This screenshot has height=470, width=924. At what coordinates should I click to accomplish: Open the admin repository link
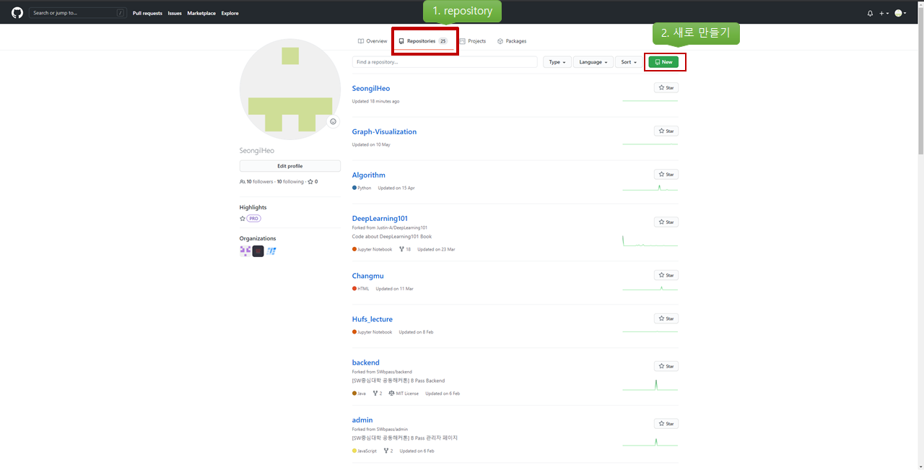362,420
